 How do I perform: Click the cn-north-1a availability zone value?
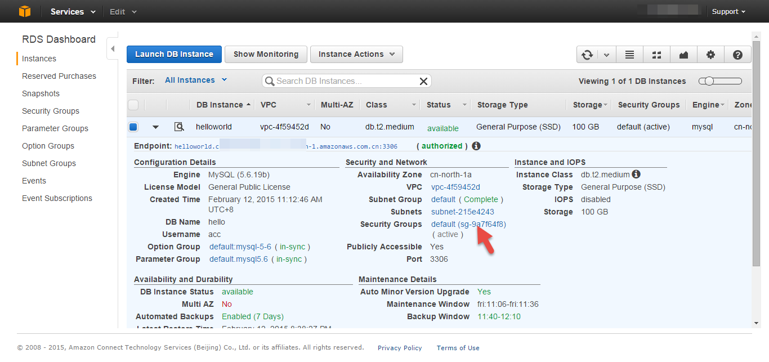(451, 175)
